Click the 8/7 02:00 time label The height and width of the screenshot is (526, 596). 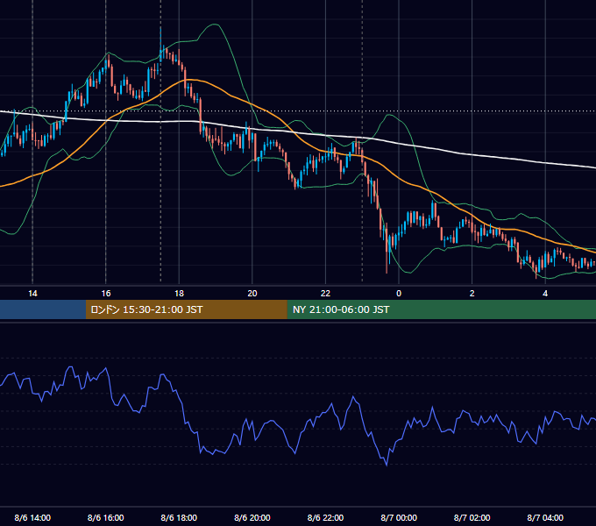tap(472, 517)
